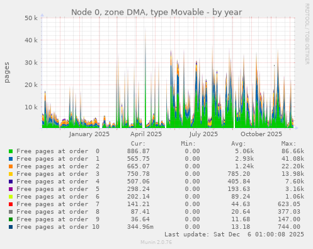Click the orange swatch for order 2
Screen dimensions: 313x249
point(11,166)
